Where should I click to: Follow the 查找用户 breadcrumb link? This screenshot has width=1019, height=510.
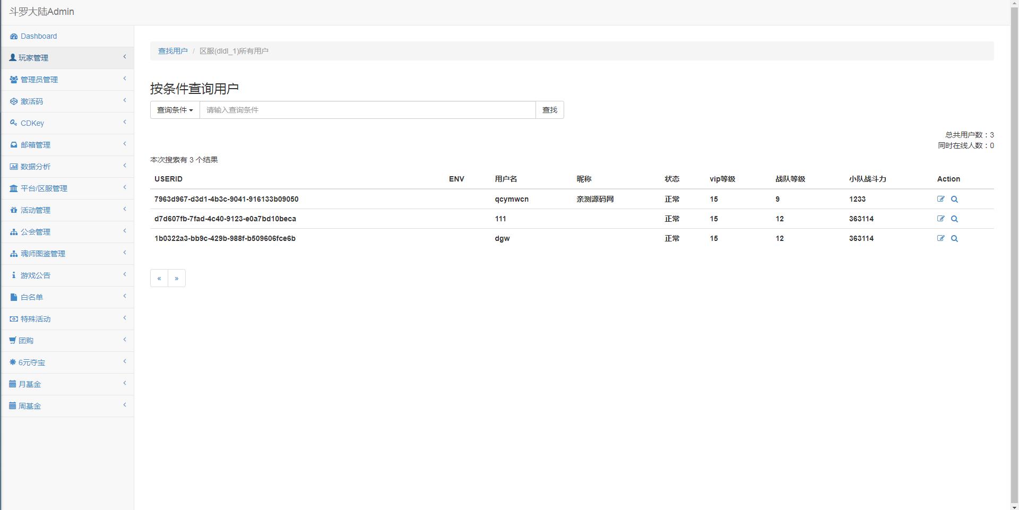[x=172, y=51]
